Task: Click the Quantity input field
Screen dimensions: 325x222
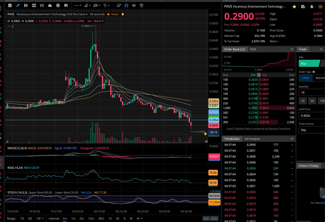Action: [312, 93]
